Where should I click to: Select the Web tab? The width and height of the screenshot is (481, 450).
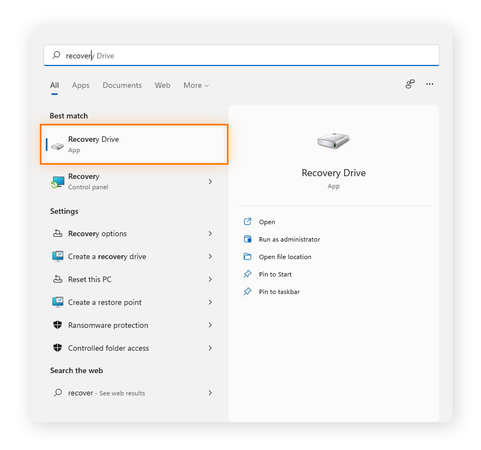pos(163,85)
